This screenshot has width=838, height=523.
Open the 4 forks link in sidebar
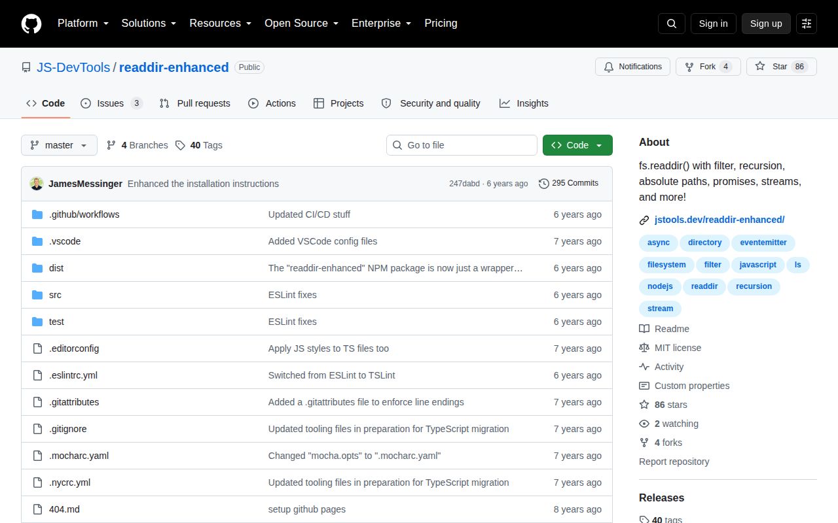click(x=661, y=443)
